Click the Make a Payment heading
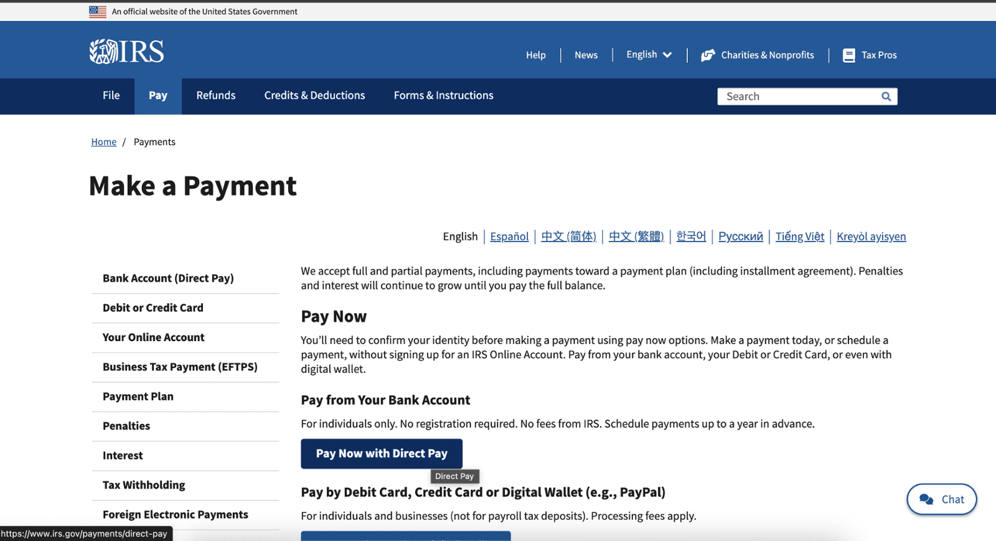 [193, 186]
